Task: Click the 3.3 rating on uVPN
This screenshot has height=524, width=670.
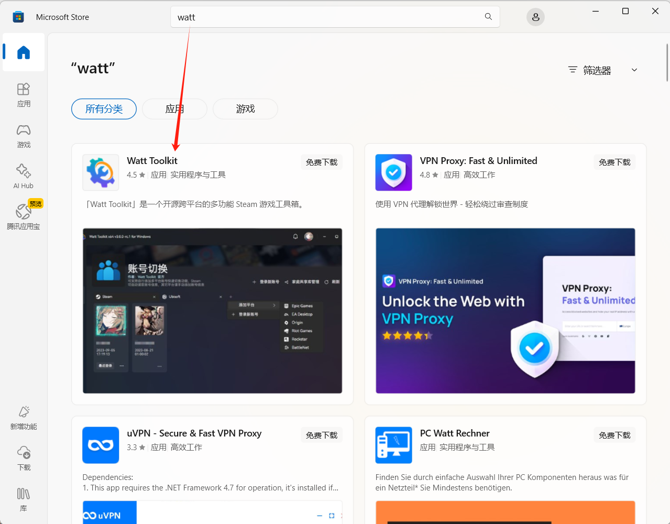Action: coord(136,447)
